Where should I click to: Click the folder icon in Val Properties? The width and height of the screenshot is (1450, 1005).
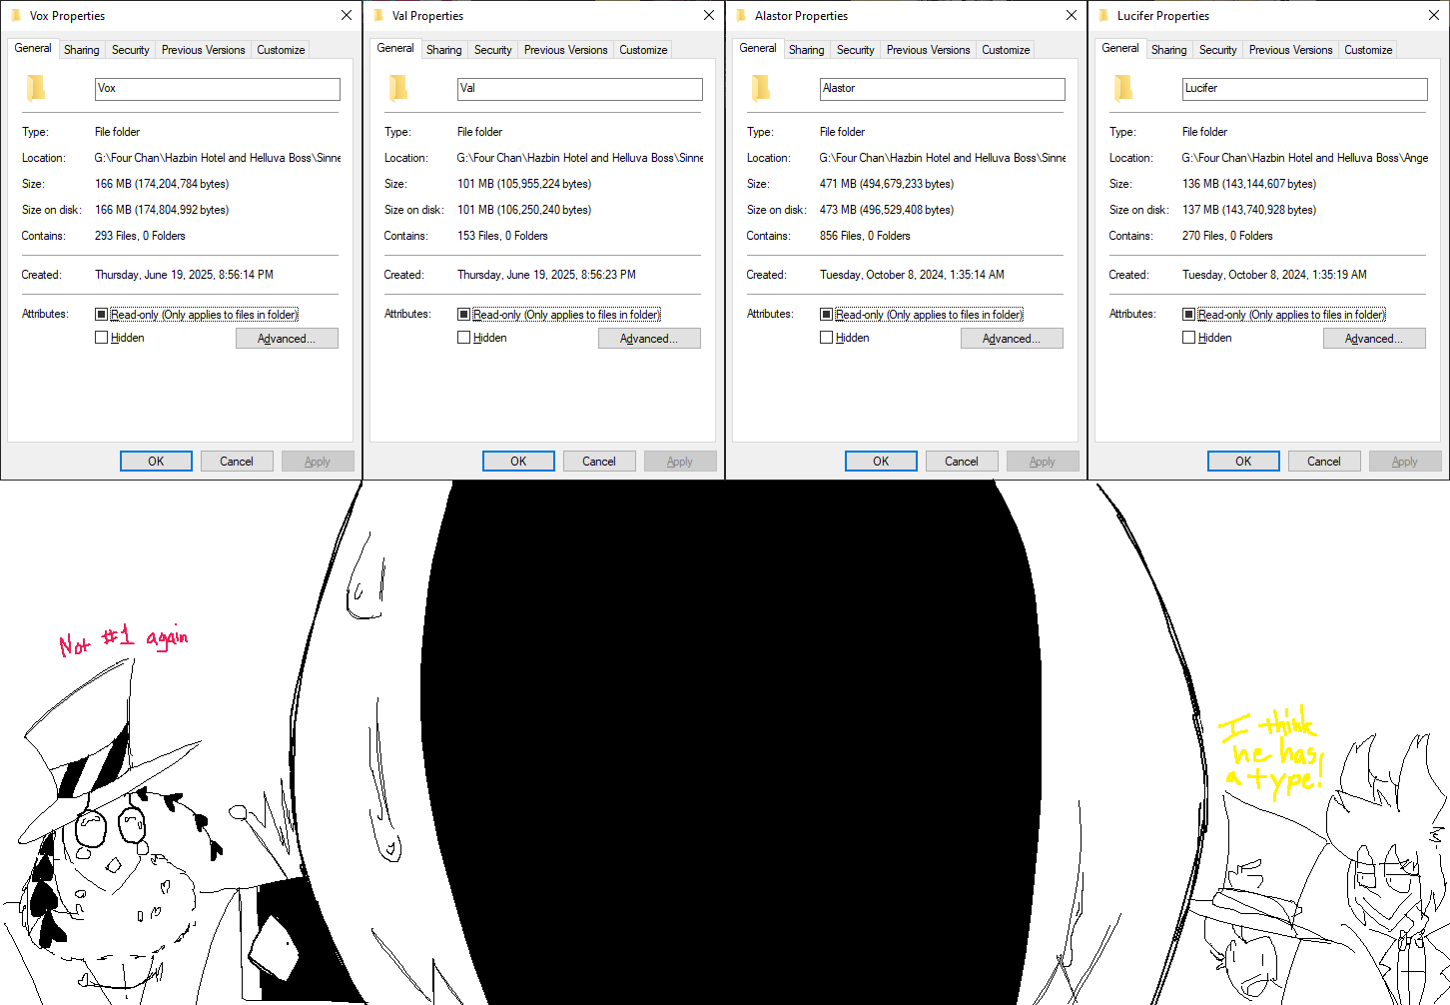tap(398, 89)
